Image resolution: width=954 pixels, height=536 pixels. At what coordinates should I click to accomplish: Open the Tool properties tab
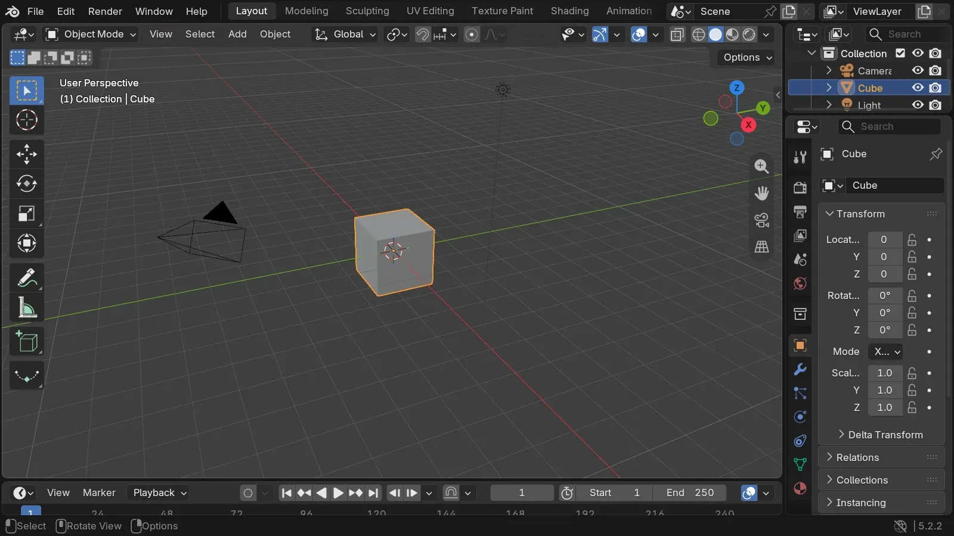(x=800, y=157)
